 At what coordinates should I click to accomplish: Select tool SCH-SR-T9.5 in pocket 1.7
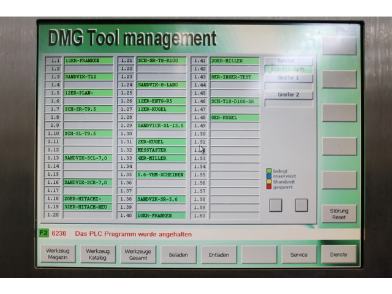click(88, 109)
